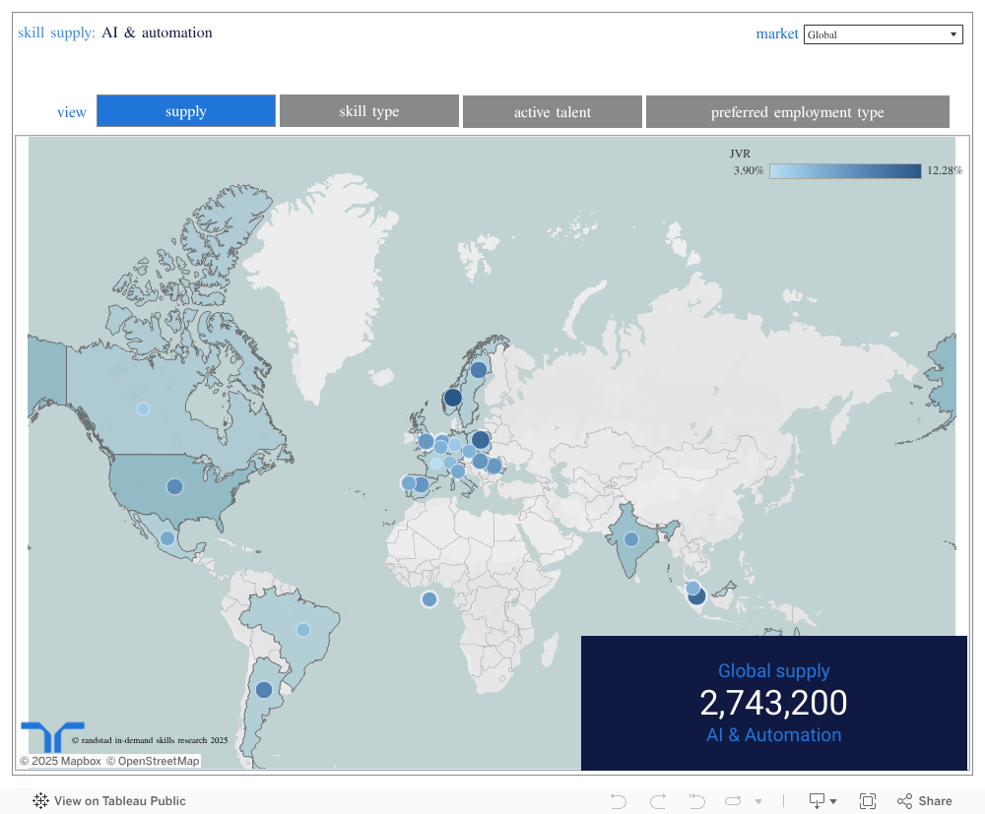Screen dimensions: 985x814
Task: Click the JVR color gradient legend bar
Action: coord(845,170)
